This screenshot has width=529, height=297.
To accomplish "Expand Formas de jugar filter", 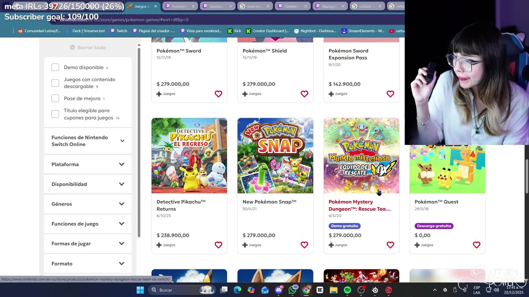I will [88, 243].
